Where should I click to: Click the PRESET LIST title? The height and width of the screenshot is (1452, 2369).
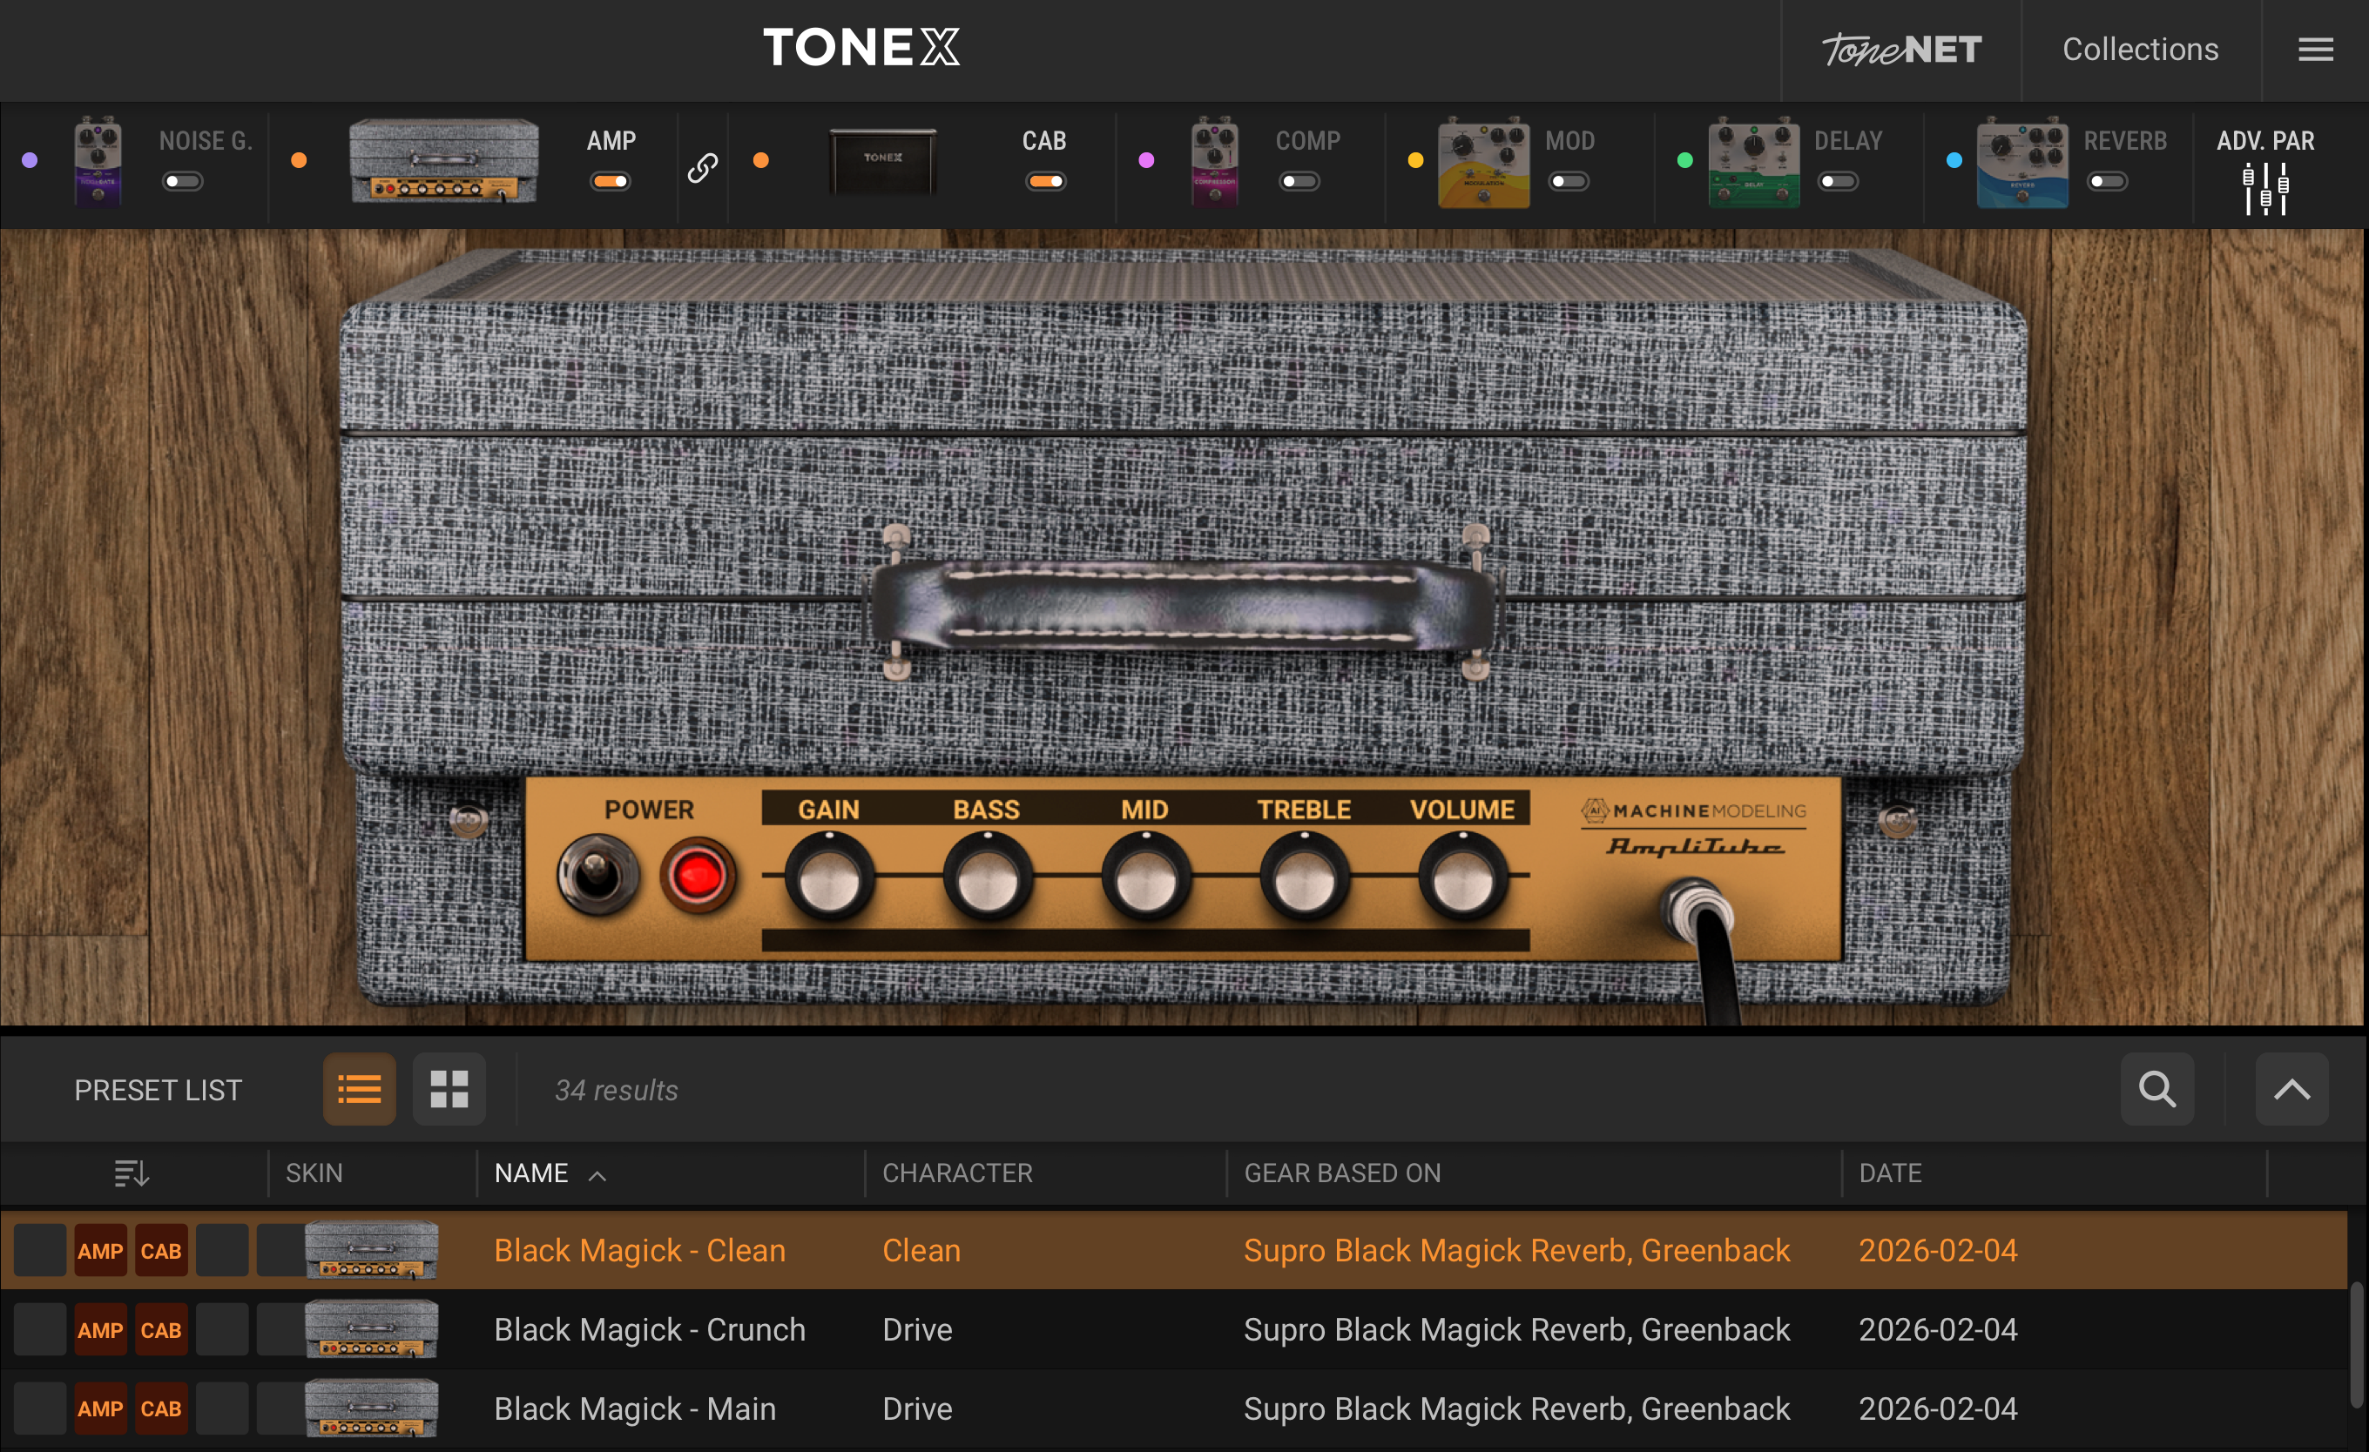158,1090
